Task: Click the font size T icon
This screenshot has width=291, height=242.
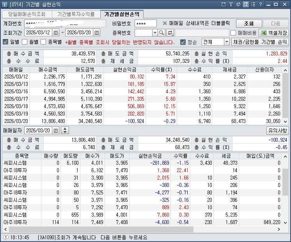Action: (x=231, y=4)
